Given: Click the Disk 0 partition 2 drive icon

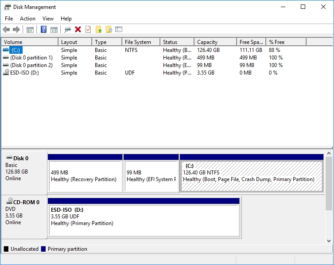Looking at the screenshot, I should pos(6,65).
